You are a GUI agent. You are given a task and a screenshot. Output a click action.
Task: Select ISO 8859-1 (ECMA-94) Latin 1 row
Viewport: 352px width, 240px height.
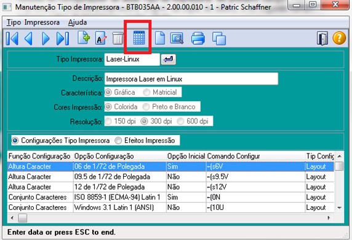click(170, 197)
